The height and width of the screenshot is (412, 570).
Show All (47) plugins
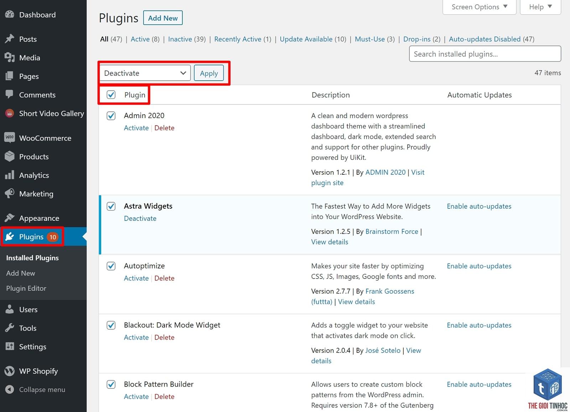point(111,39)
